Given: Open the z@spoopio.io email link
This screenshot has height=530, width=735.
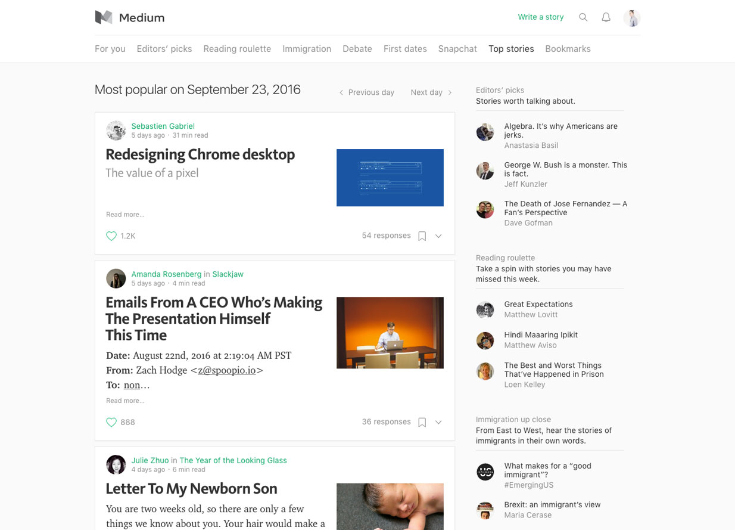Looking at the screenshot, I should 227,370.
